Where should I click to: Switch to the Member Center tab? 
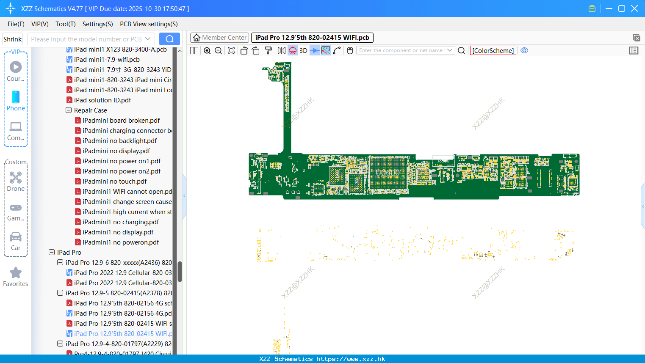click(x=220, y=38)
